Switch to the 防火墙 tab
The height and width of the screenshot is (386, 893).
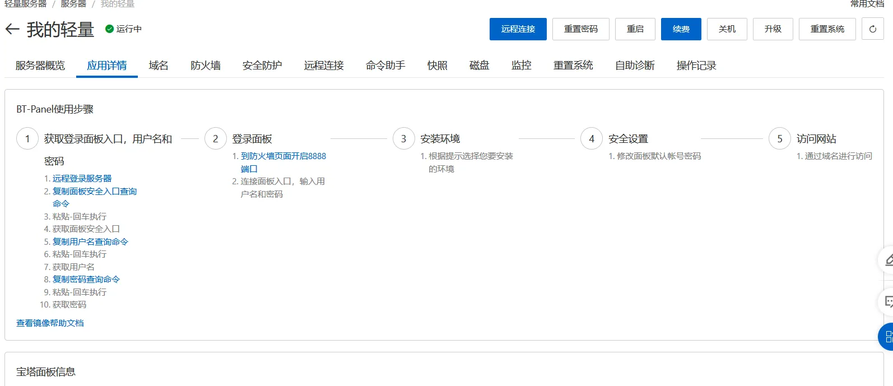coord(205,66)
